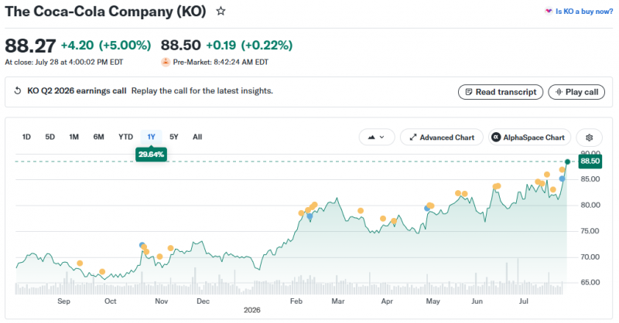Select the All time range

pos(197,137)
